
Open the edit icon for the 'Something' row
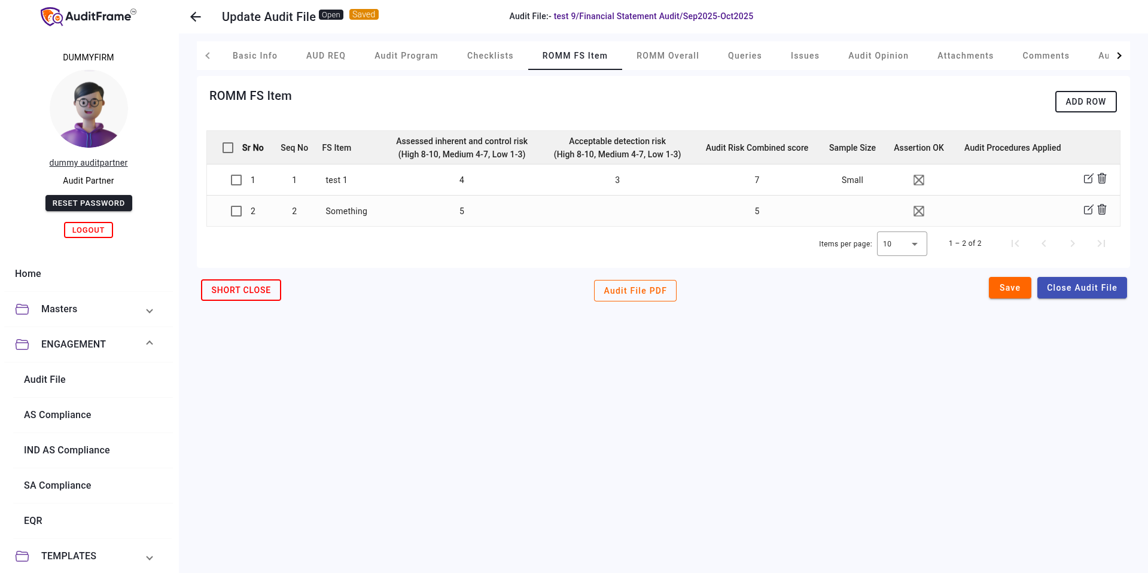pyautogui.click(x=1088, y=210)
